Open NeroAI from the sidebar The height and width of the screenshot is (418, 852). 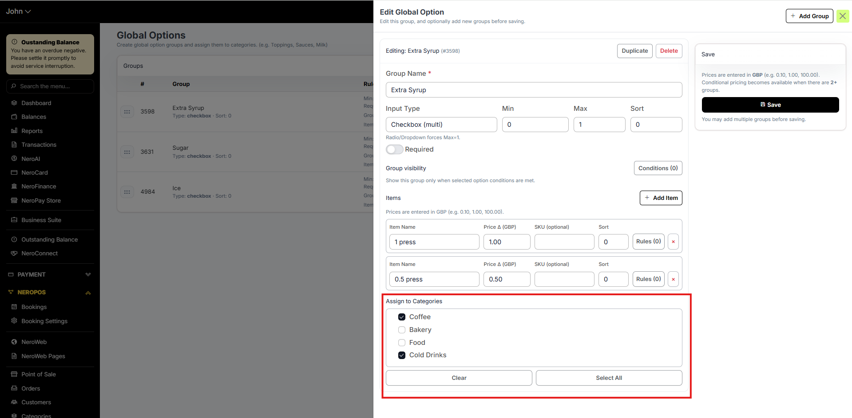tap(31, 159)
